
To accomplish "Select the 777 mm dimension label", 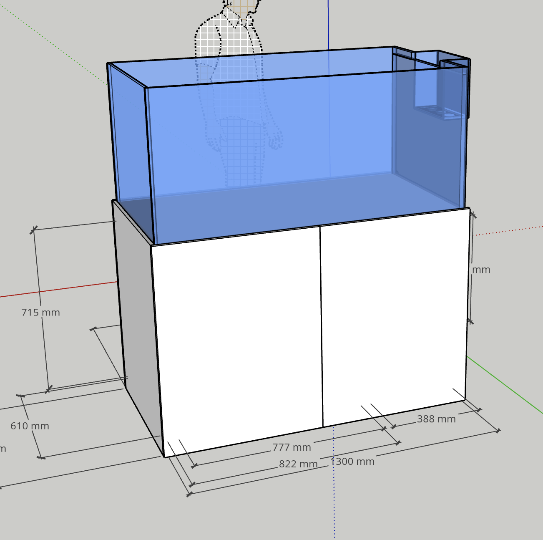I will click(x=292, y=447).
